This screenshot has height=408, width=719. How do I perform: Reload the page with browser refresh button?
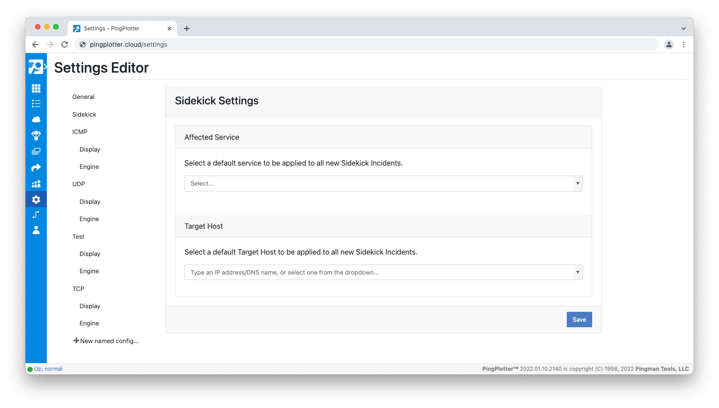(65, 44)
